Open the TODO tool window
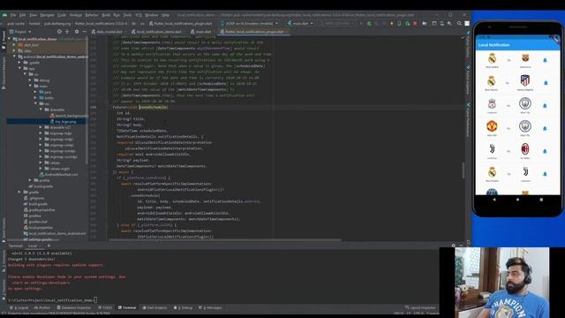This screenshot has height=318, width=565. click(x=105, y=308)
